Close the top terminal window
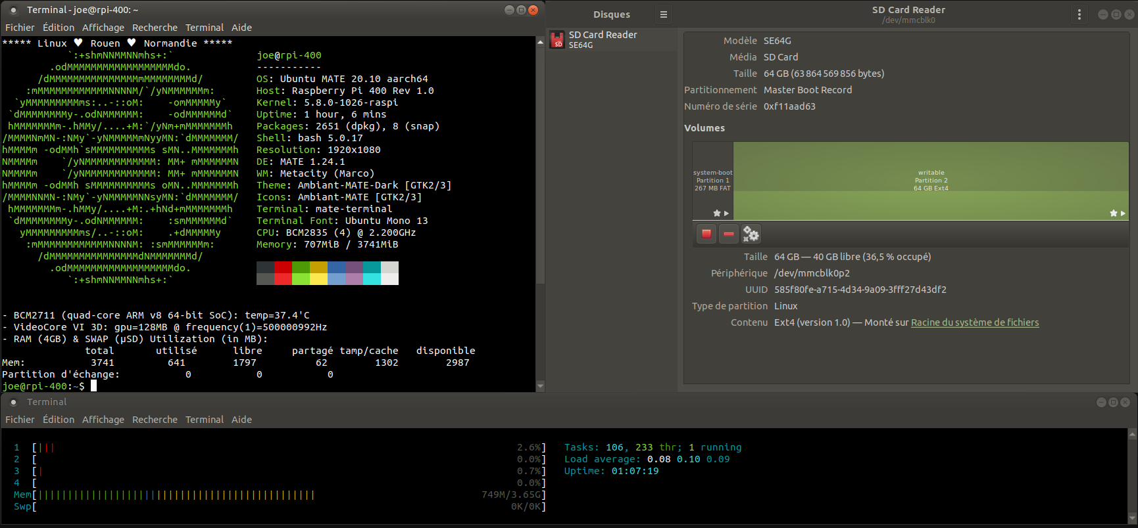This screenshot has width=1138, height=528. [533, 10]
